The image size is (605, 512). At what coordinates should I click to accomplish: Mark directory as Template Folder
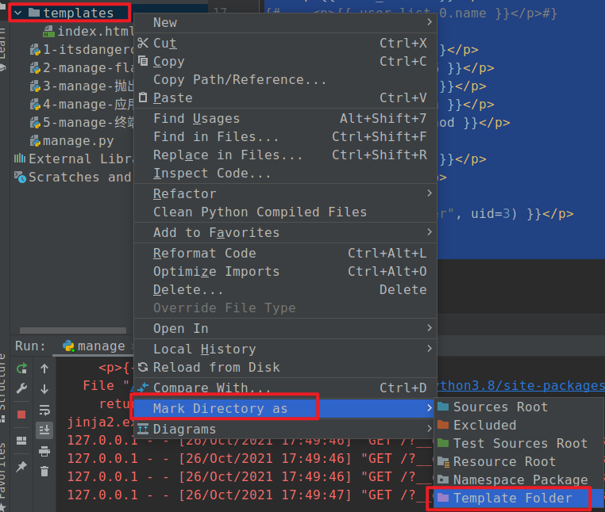pos(519,499)
